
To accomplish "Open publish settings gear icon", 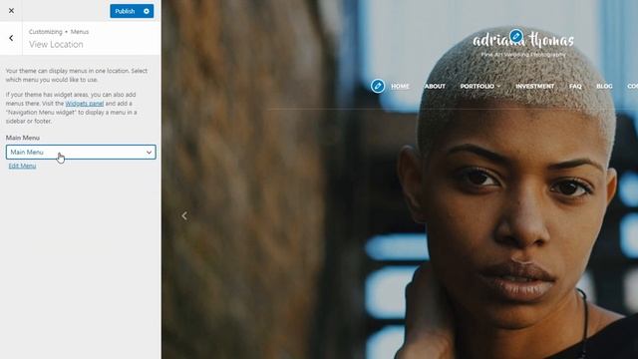I will pos(147,11).
